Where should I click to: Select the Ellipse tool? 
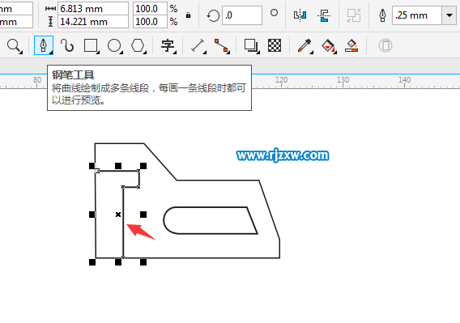114,45
